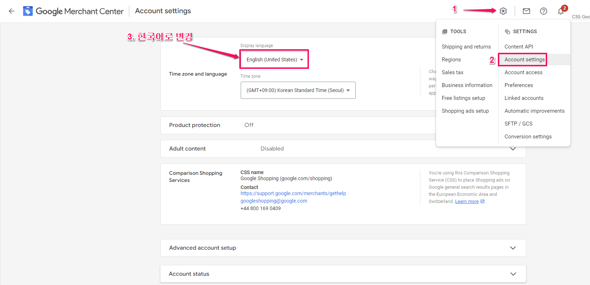This screenshot has width=590, height=285.
Task: Click the Learn more link
Action: click(467, 202)
